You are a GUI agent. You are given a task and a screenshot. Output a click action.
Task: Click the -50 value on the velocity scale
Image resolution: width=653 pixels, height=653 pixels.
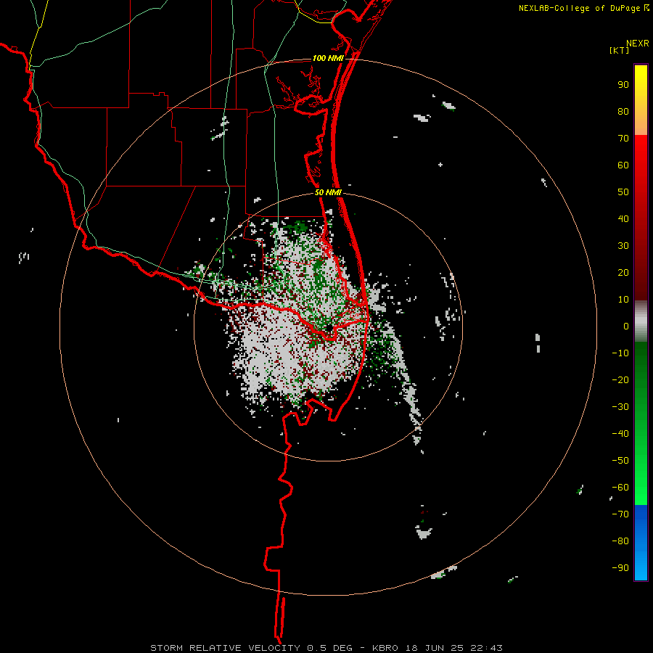[x=620, y=461]
